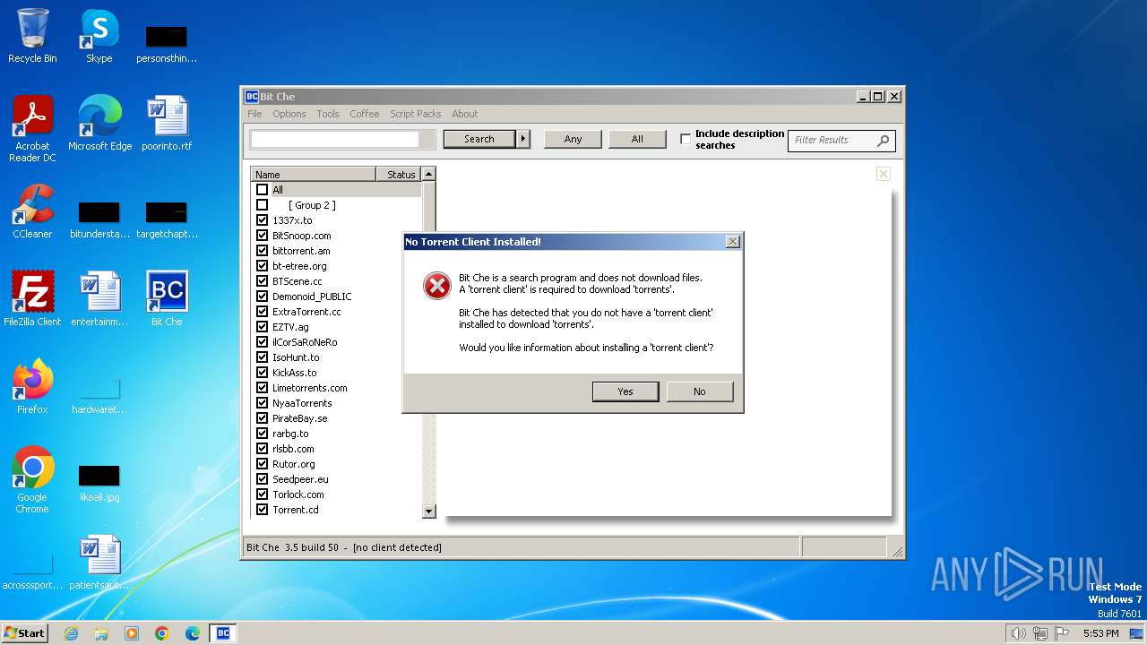Screen dimensions: 1147x645
Task: Select the IsoHunt.to entry text
Action: pyautogui.click(x=296, y=357)
